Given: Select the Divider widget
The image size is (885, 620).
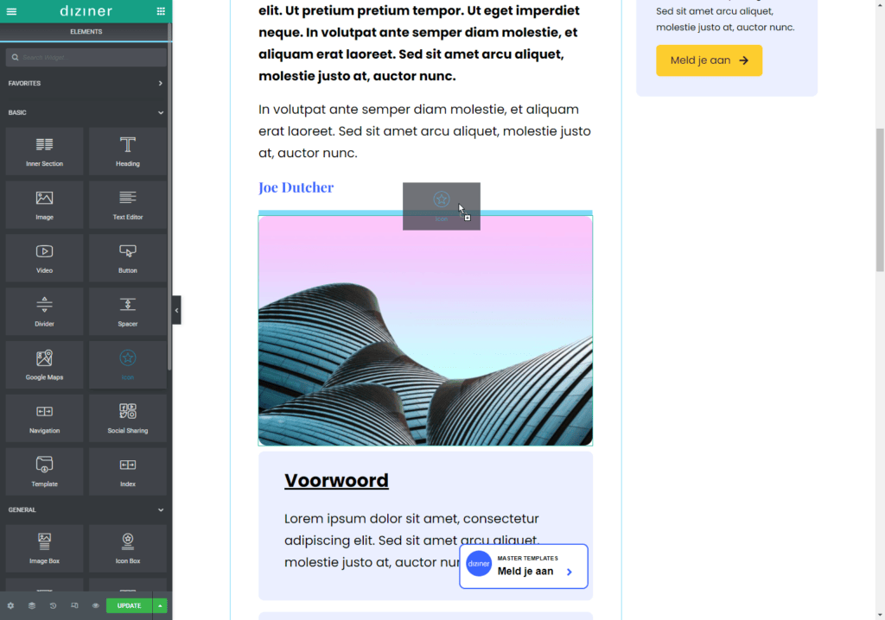Looking at the screenshot, I should (44, 311).
